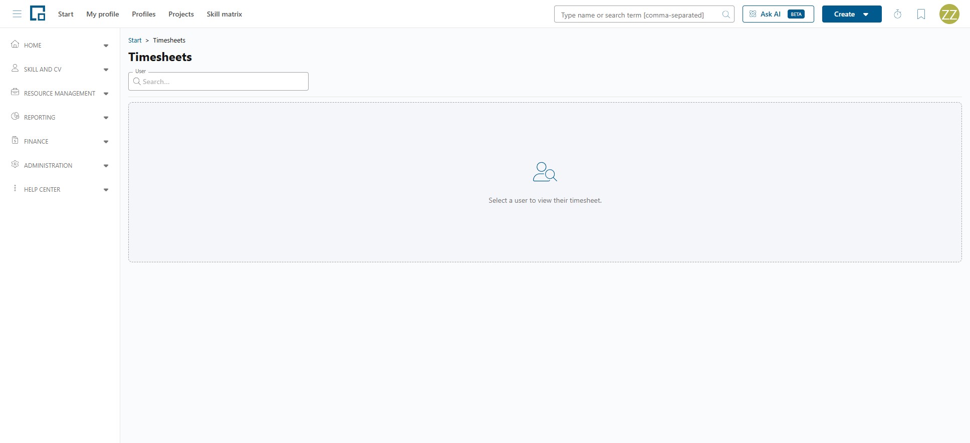Image resolution: width=970 pixels, height=443 pixels.
Task: Go to Start in top navigation
Action: coord(66,14)
